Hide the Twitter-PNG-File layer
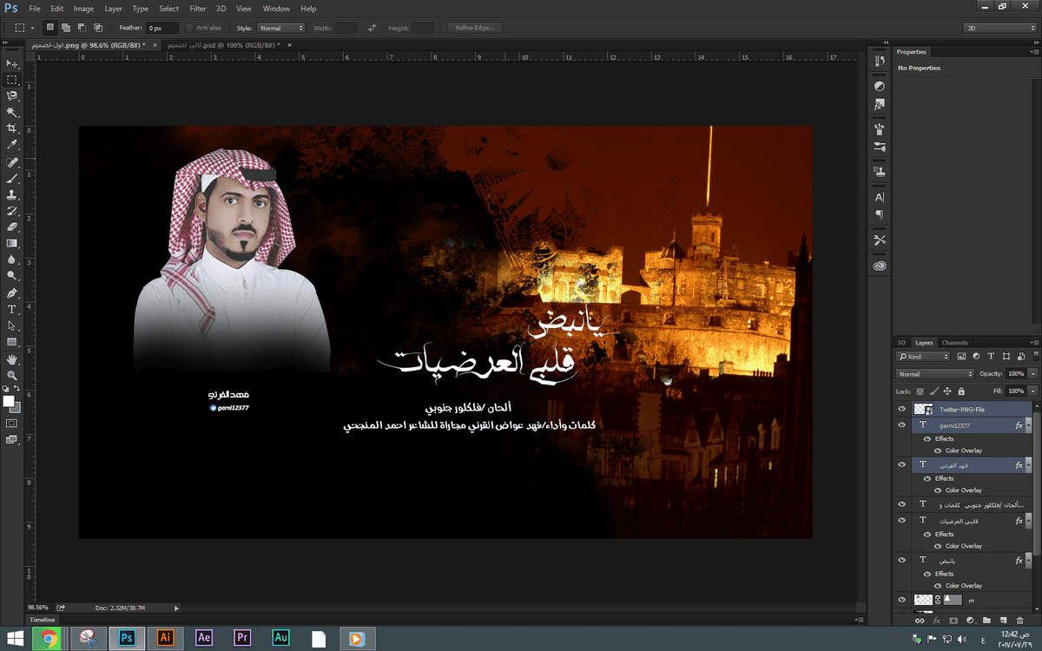Screen dimensions: 1042x651 coord(901,409)
